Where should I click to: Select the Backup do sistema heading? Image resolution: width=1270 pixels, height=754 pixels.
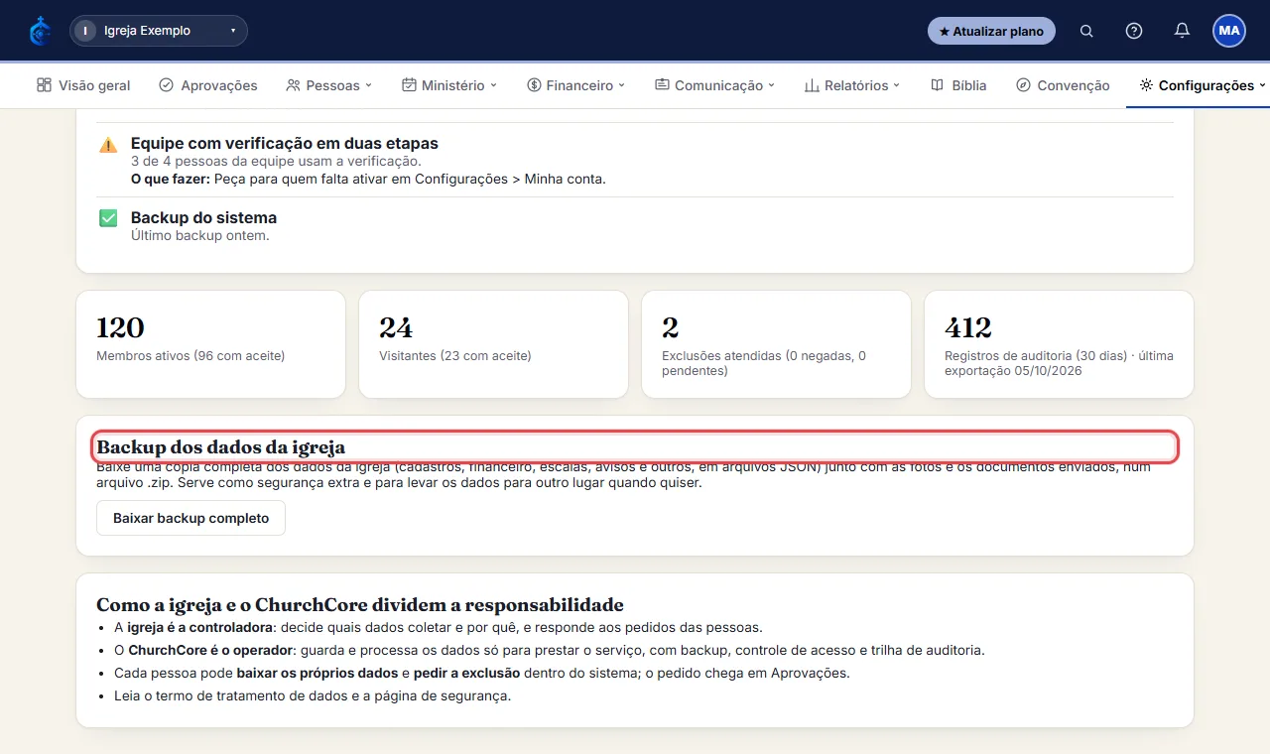[x=203, y=217]
